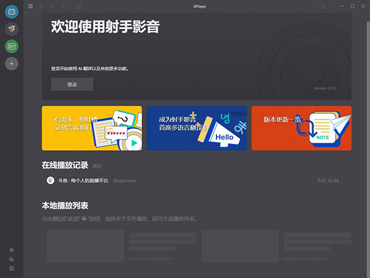
Task: Click the second placeholder playlist thumbnail
Action: coord(240,246)
